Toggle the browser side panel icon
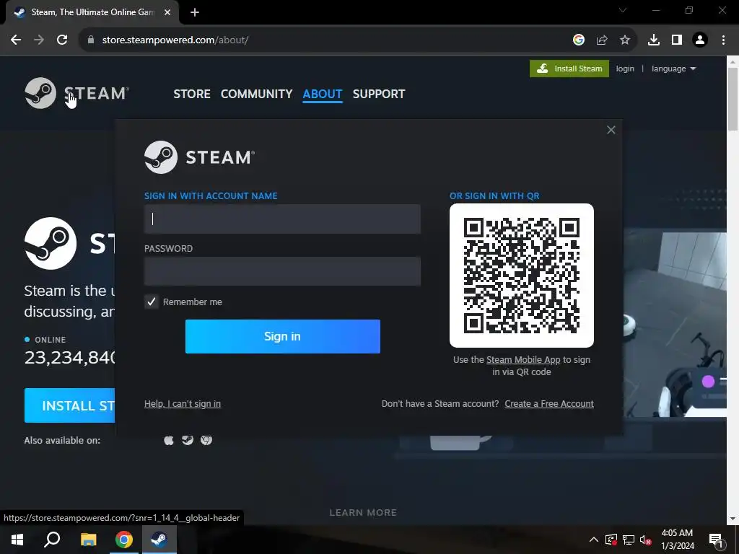The width and height of the screenshot is (739, 554). [677, 40]
